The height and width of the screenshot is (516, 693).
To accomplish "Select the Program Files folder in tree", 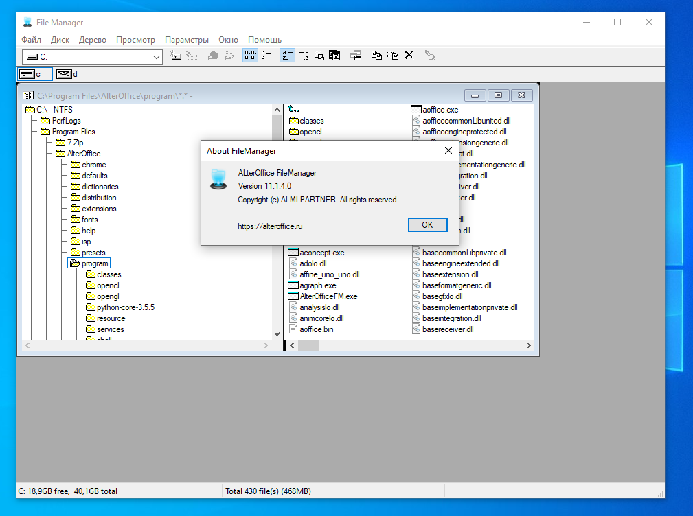I will pos(67,132).
